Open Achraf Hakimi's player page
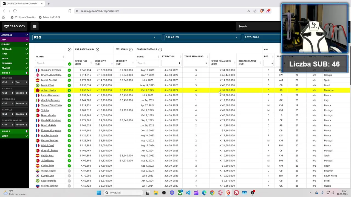The image size is (351, 197). click(49, 90)
